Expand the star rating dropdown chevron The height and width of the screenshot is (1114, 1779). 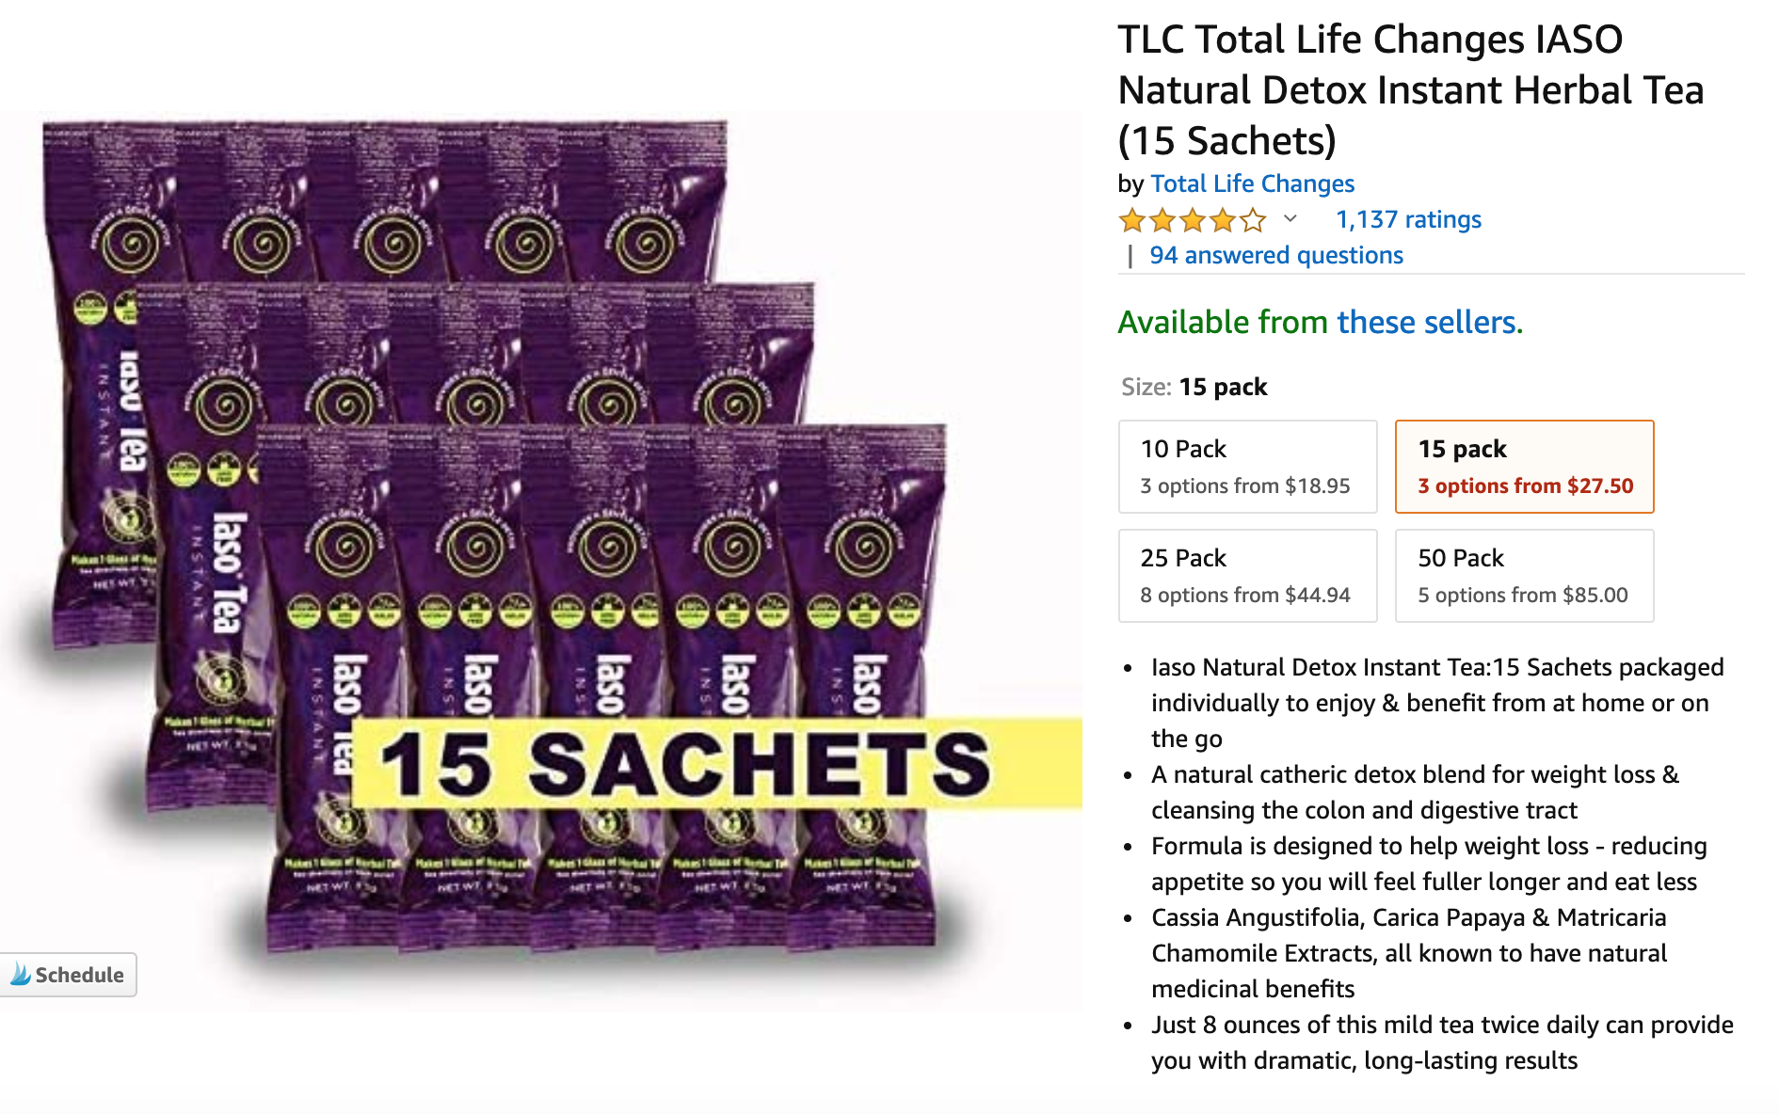pos(1290,219)
